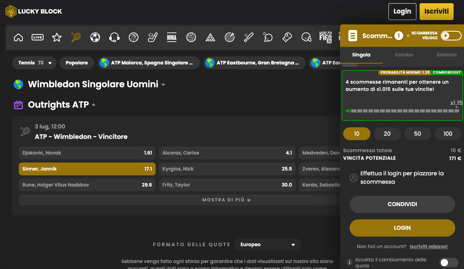This screenshot has width=464, height=269.
Task: Select the ice hockey icon
Action: 153,38
